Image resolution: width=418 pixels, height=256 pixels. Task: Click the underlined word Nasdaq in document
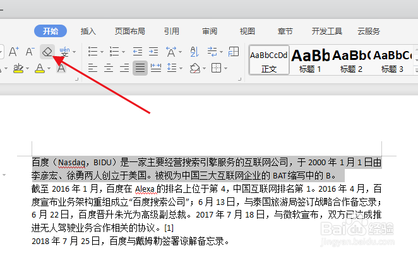[x=72, y=163]
